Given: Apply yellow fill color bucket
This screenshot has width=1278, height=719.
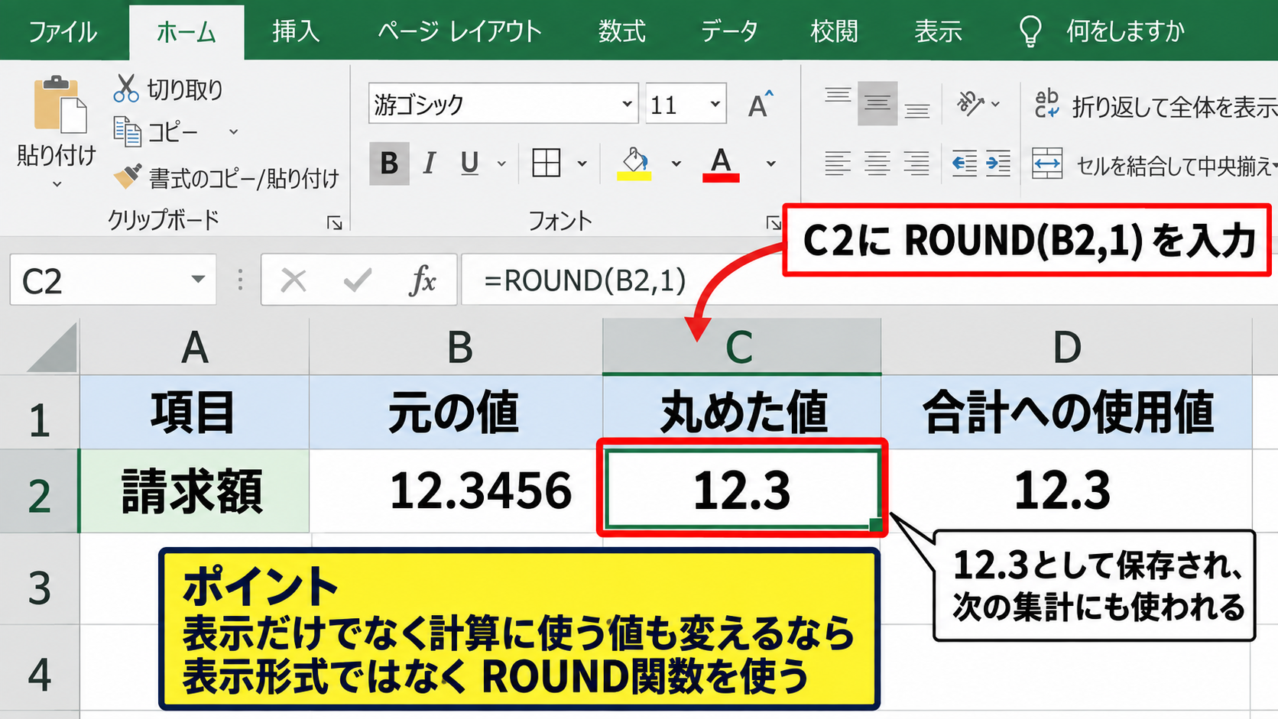Looking at the screenshot, I should click(634, 164).
